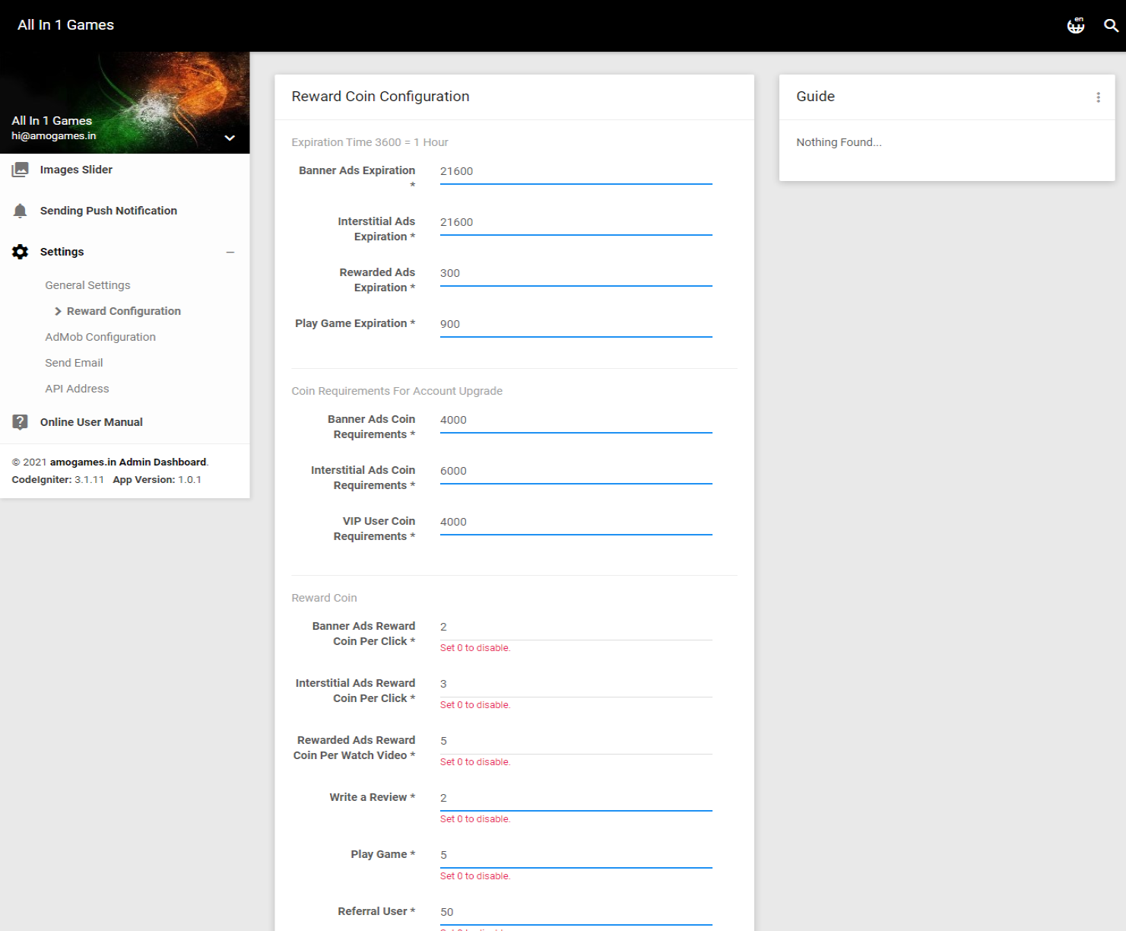1126x931 pixels.
Task: Open AdMob Configuration
Action: pyautogui.click(x=100, y=337)
